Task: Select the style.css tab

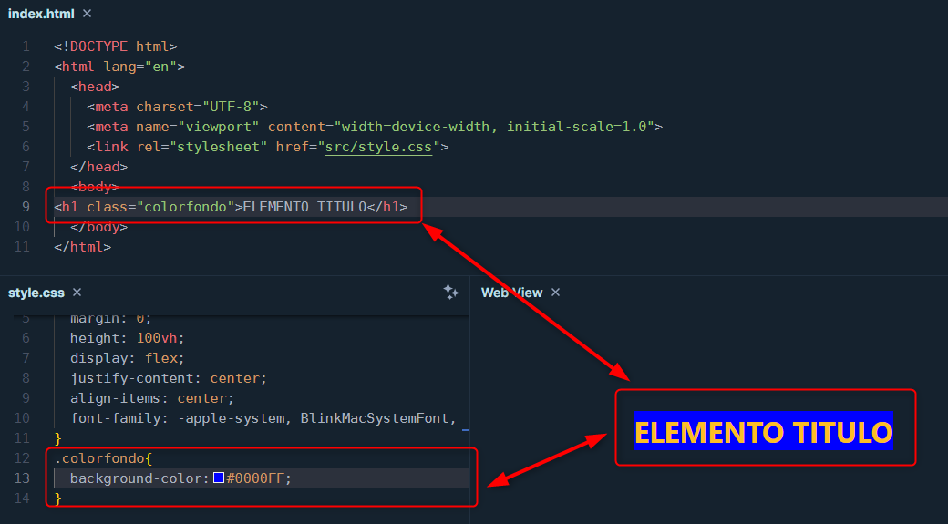Action: (36, 293)
